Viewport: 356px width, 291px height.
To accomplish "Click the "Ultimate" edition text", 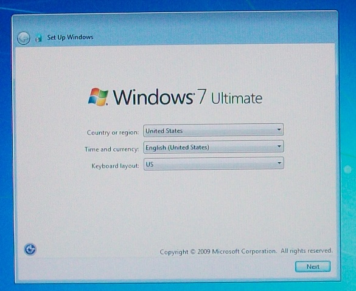I will coord(237,98).
